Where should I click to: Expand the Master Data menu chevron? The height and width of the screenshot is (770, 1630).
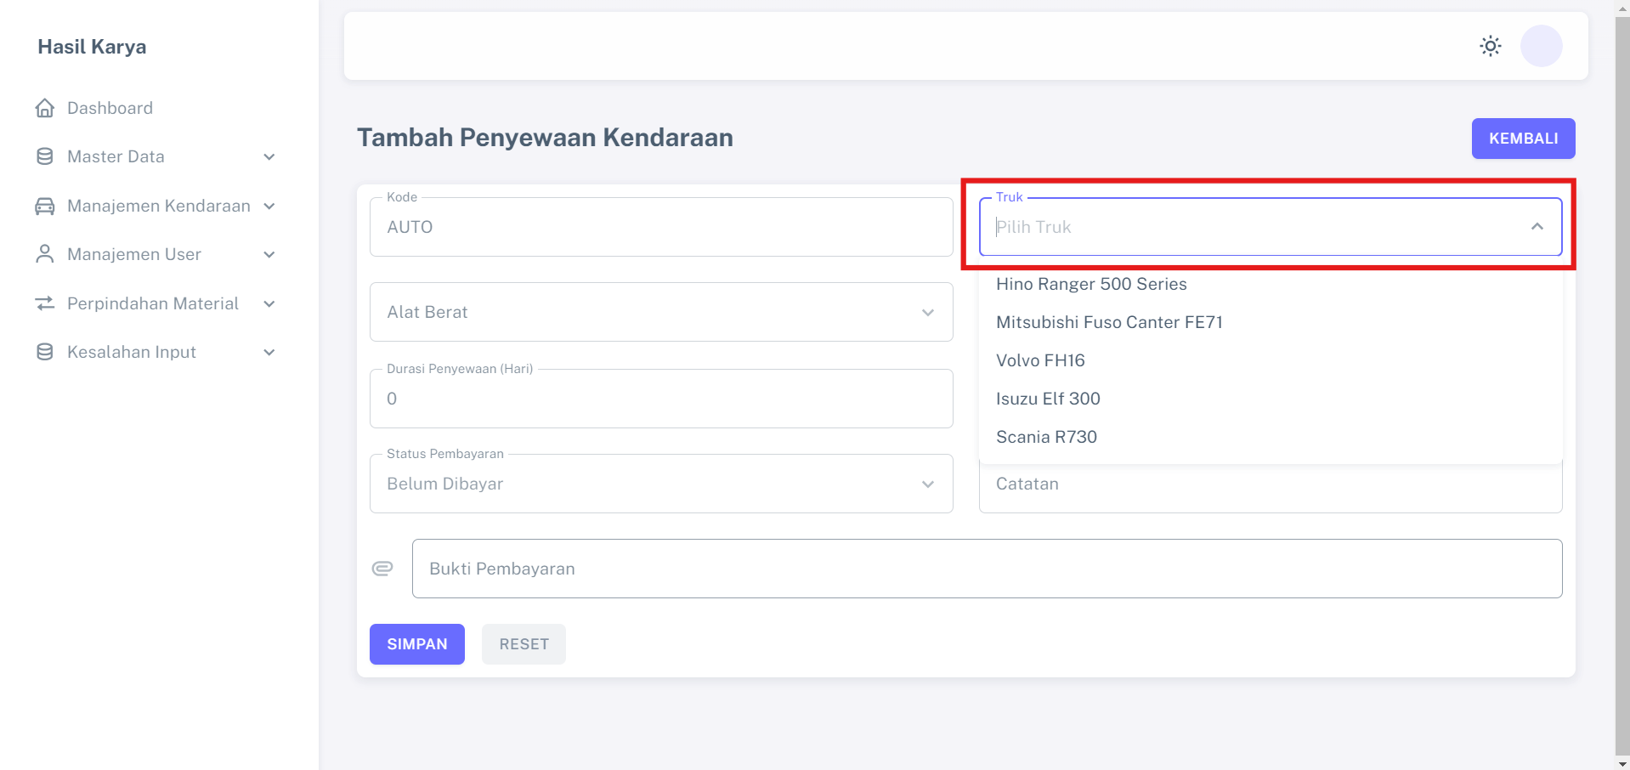point(269,157)
